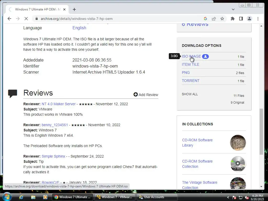Switch to Chrome Windows 7 Ultimate taskbar button
268x201 pixels.
pos(72,197)
